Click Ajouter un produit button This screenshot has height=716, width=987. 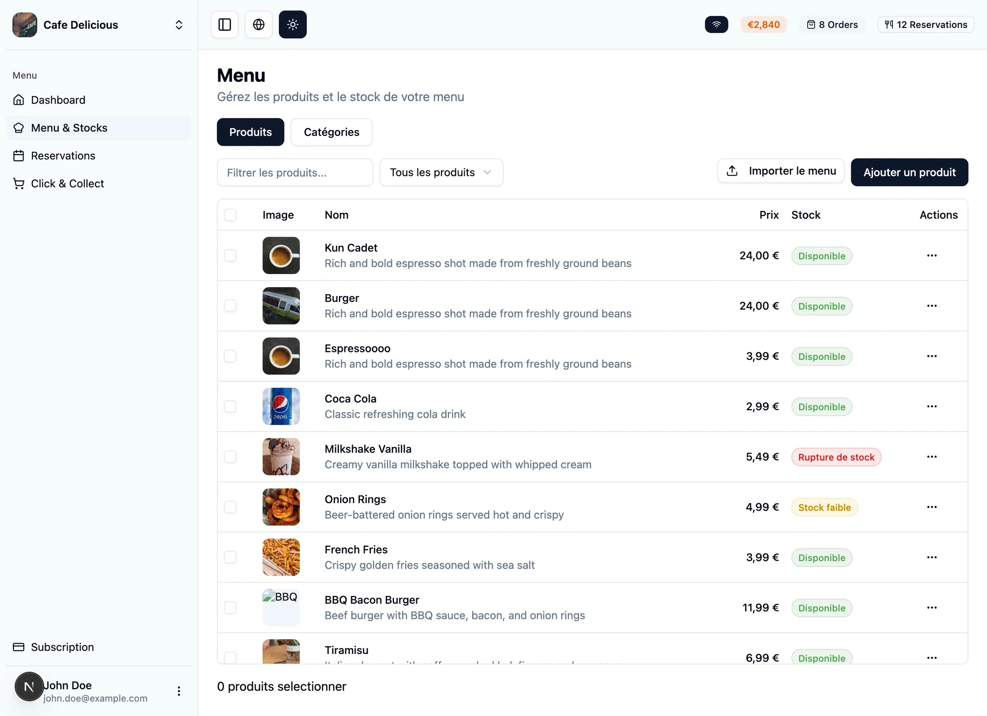click(909, 172)
